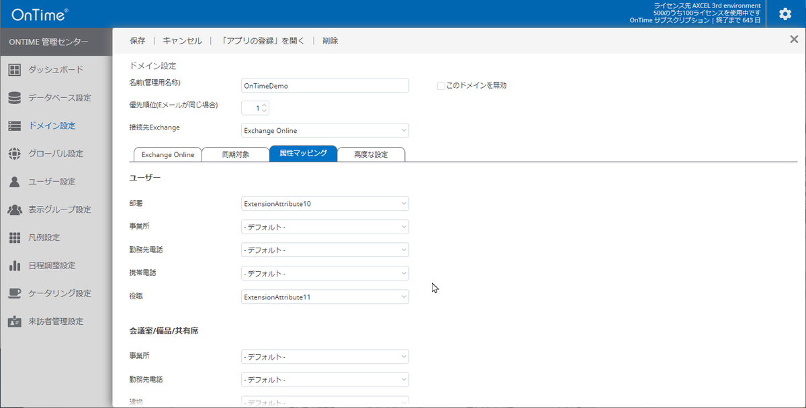
Task: Click the display group people icon
Action: (15, 209)
